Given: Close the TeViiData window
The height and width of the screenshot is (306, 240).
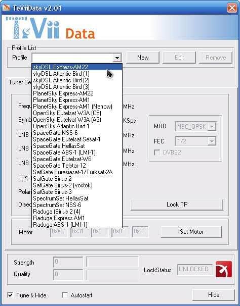Looking at the screenshot, I should pyautogui.click(x=232, y=8).
